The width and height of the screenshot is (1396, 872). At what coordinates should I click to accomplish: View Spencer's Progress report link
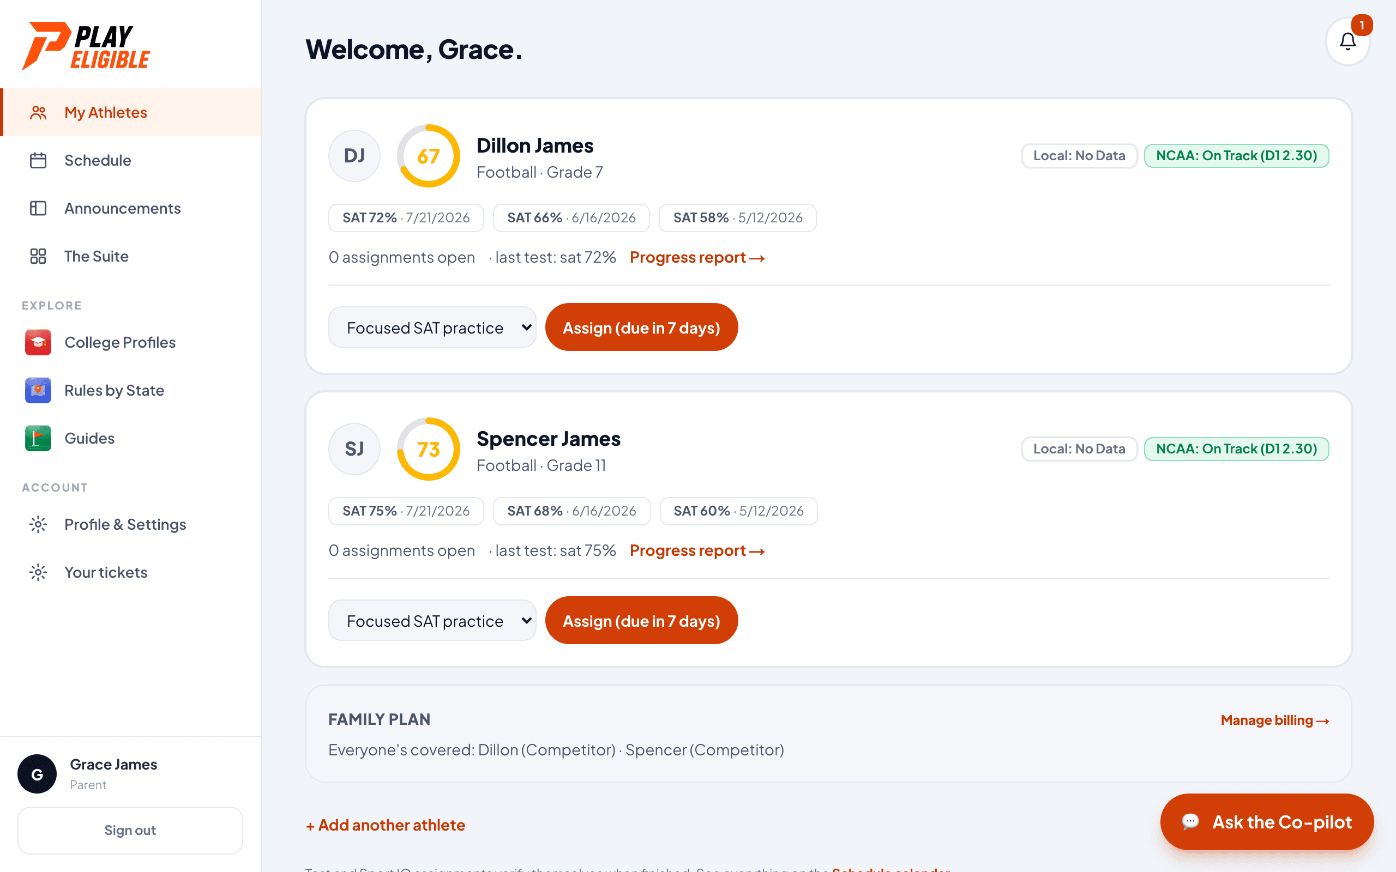(697, 550)
